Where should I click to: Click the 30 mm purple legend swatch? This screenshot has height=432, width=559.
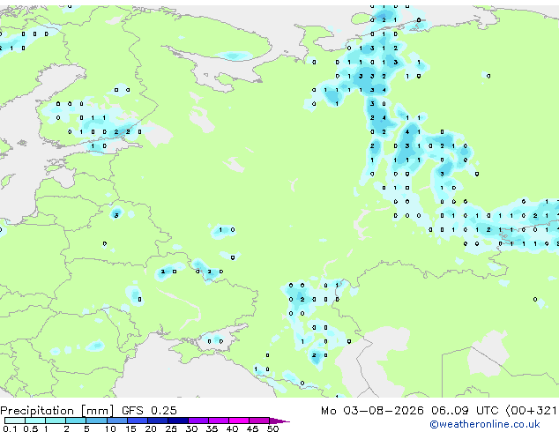tap(198, 421)
